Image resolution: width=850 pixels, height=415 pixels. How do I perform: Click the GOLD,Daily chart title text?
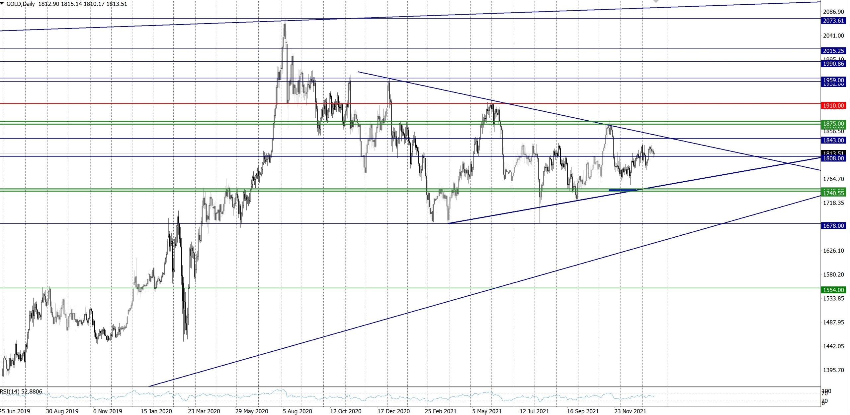coord(21,4)
